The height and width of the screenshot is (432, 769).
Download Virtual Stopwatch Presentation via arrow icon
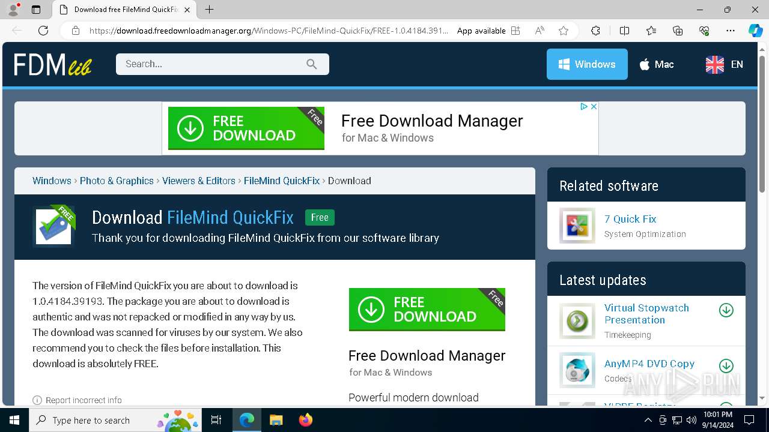[x=726, y=310]
